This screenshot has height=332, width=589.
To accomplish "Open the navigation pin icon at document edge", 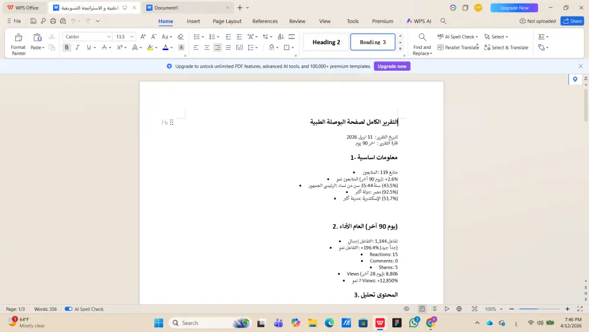I will tap(575, 80).
